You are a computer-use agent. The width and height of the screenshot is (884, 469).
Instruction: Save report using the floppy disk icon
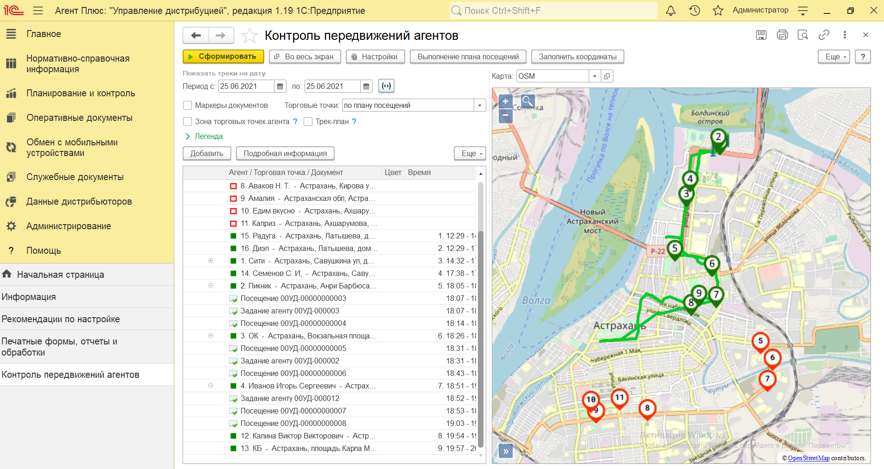coord(761,35)
